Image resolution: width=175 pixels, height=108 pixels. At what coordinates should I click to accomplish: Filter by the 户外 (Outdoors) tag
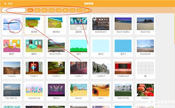[x=59, y=10]
